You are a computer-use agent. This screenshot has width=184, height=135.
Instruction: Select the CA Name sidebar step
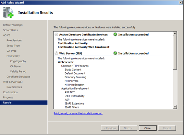(x=15, y=66)
